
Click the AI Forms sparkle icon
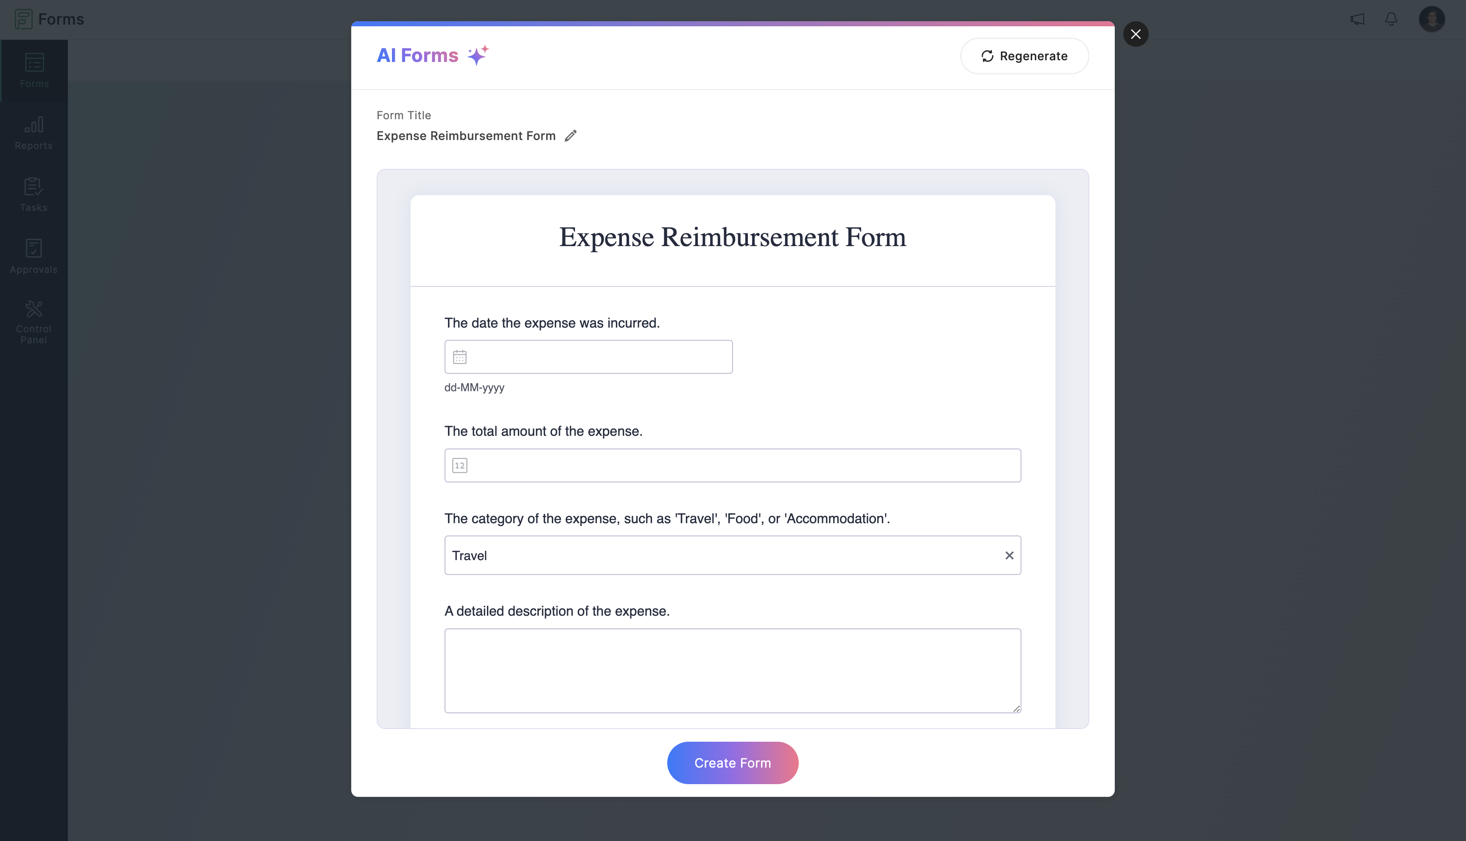pyautogui.click(x=477, y=56)
